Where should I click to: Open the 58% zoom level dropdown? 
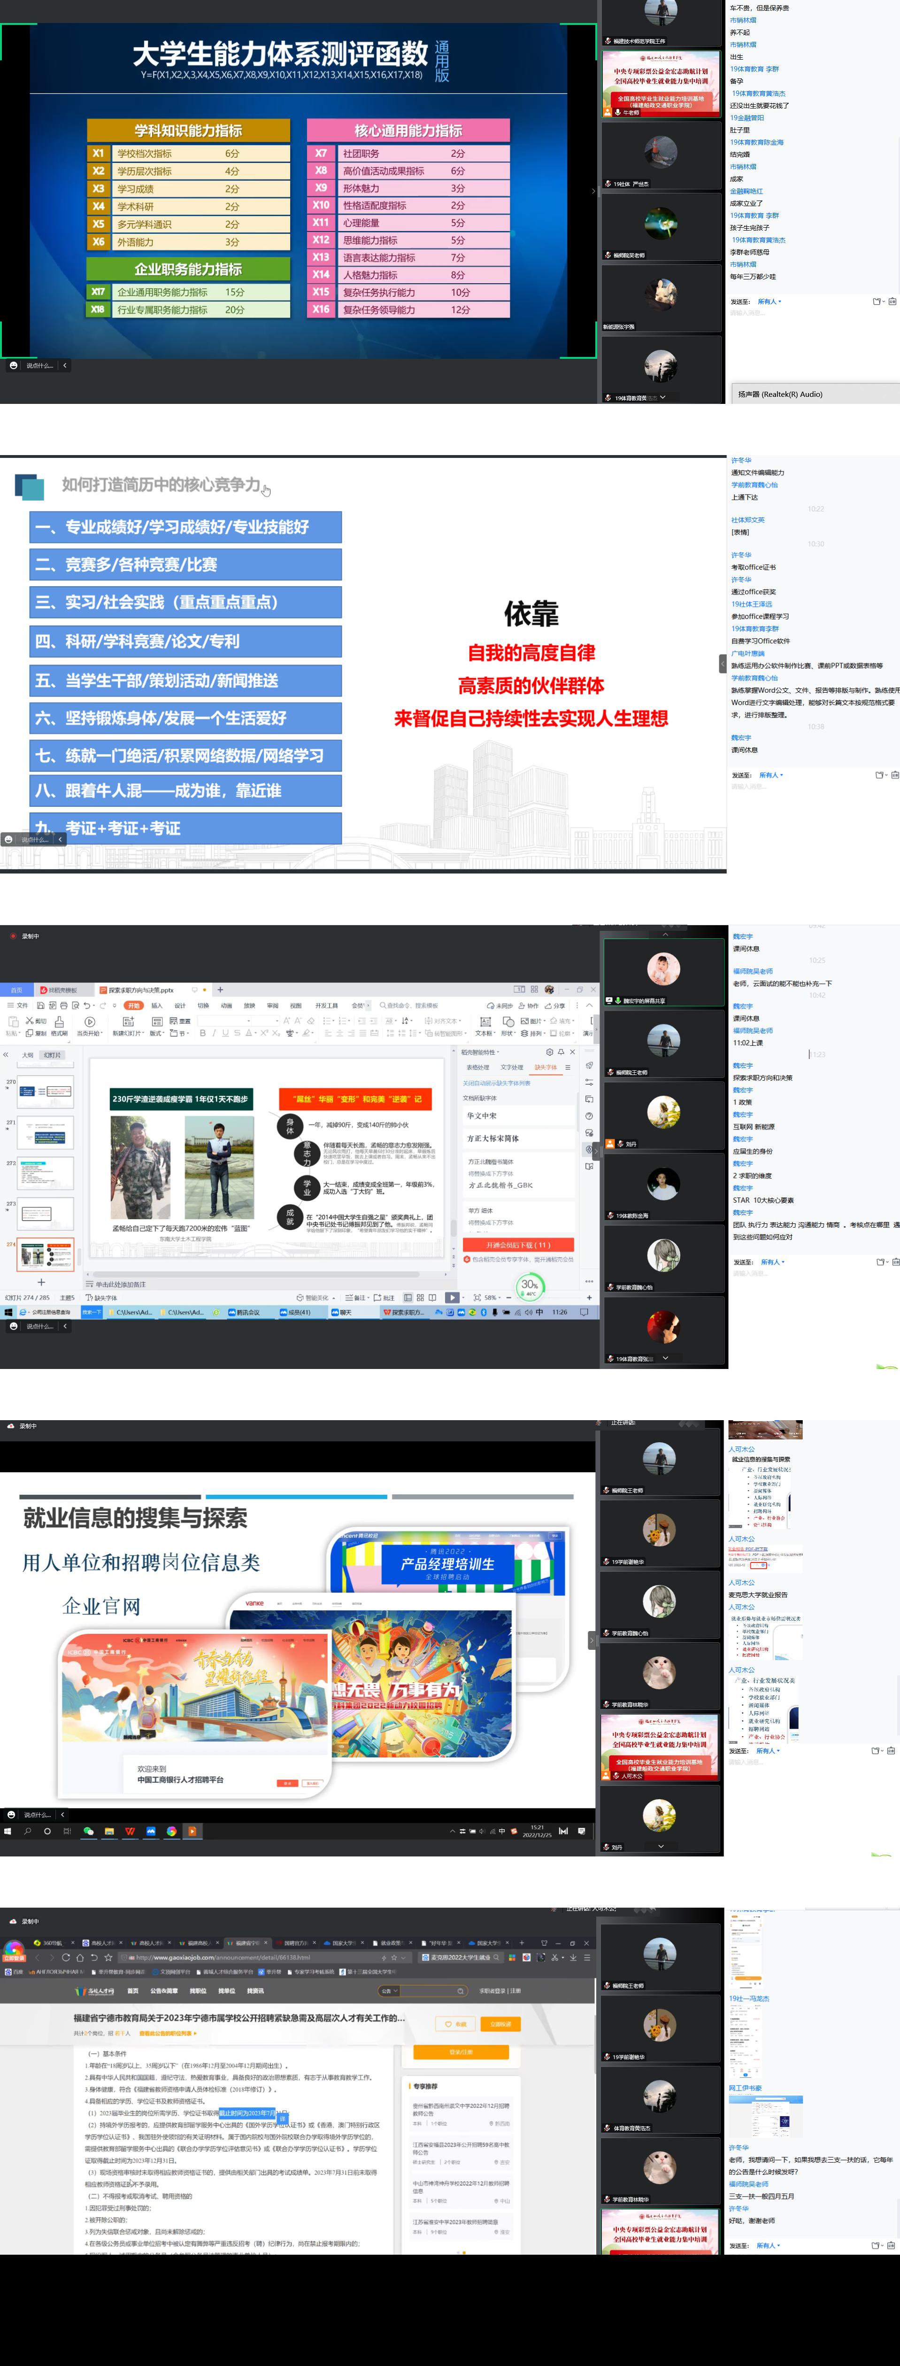(x=492, y=1298)
